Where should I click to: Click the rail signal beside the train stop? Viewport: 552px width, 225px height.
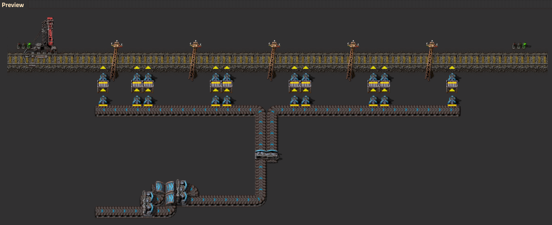pos(24,46)
